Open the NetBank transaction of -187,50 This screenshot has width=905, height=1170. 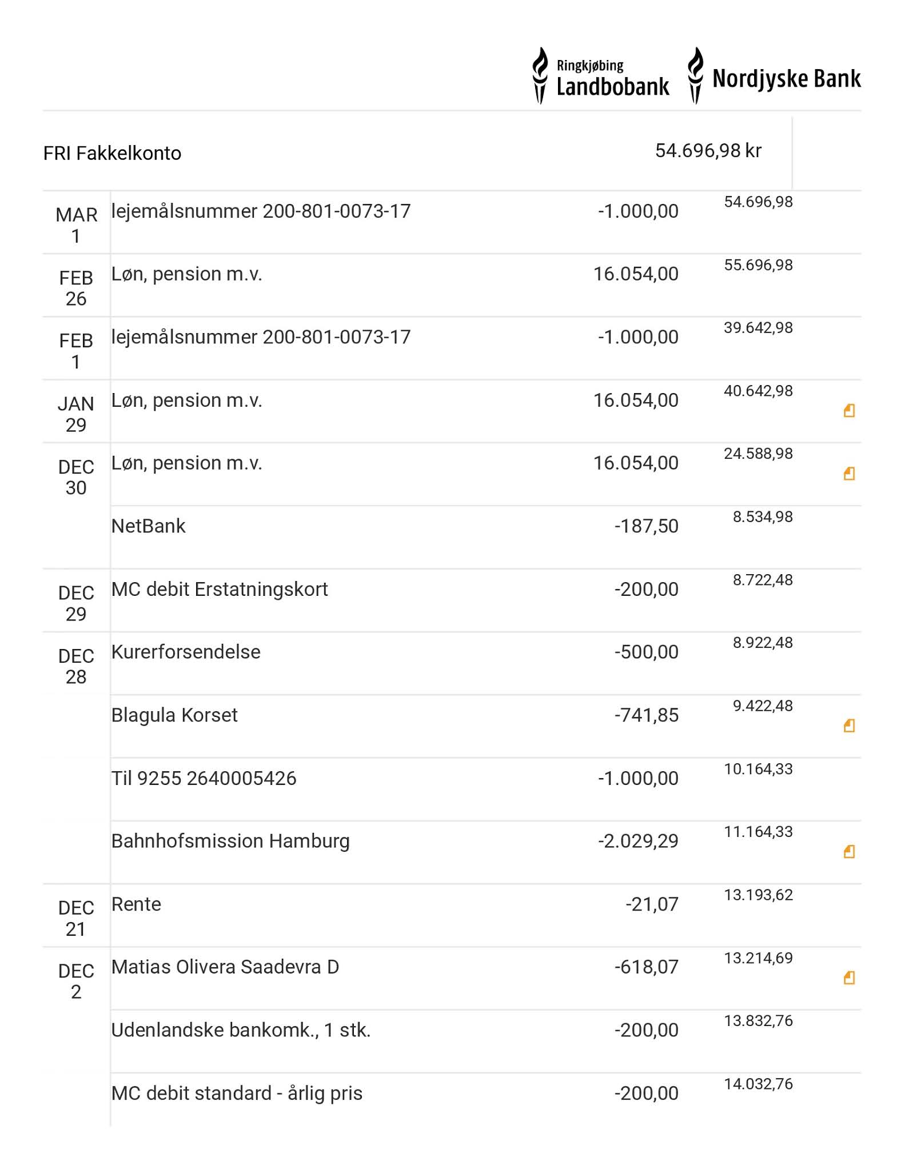click(149, 526)
